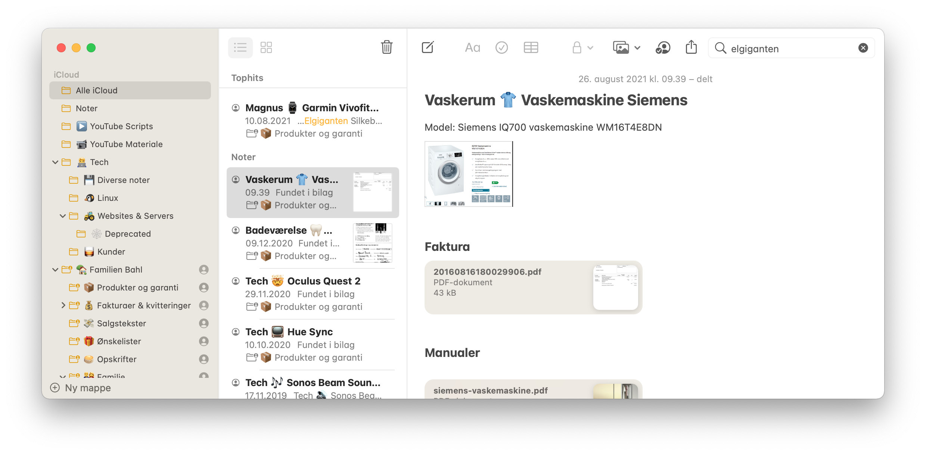This screenshot has width=926, height=454.
Task: Click shared icon on Magnus Garmin row
Action: (236, 108)
